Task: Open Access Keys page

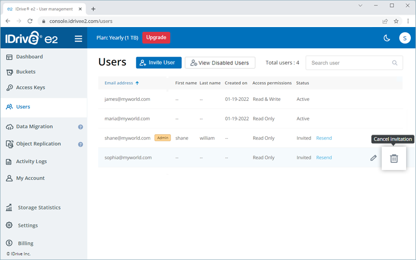Action: click(x=30, y=87)
